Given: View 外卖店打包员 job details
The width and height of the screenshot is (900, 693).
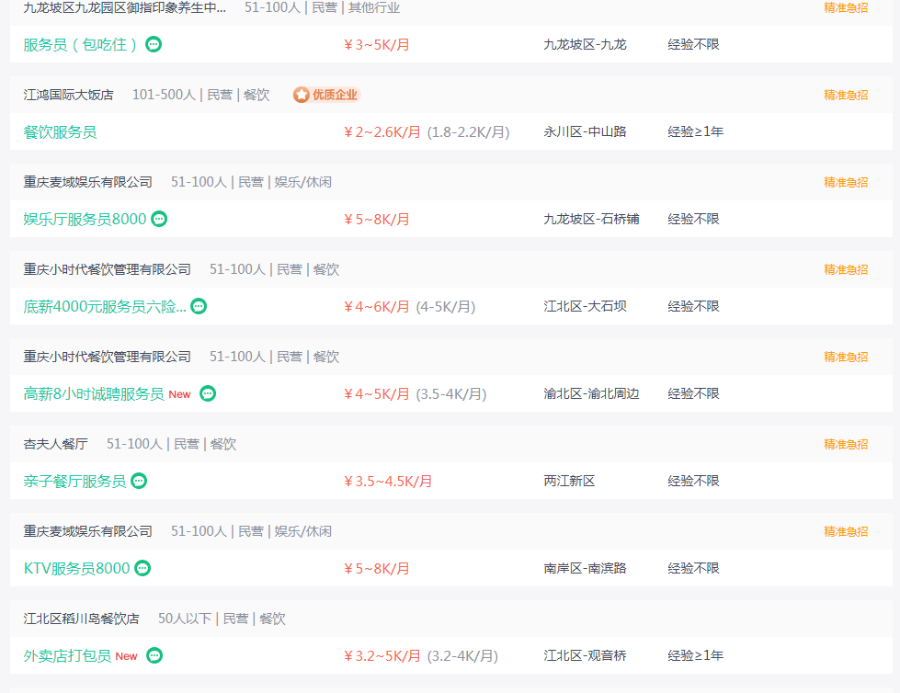Looking at the screenshot, I should point(67,655).
